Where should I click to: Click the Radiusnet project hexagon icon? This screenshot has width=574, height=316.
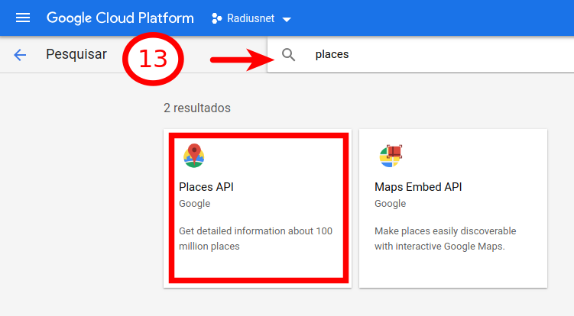[x=217, y=18]
